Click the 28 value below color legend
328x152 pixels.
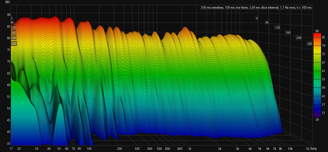tap(317, 119)
